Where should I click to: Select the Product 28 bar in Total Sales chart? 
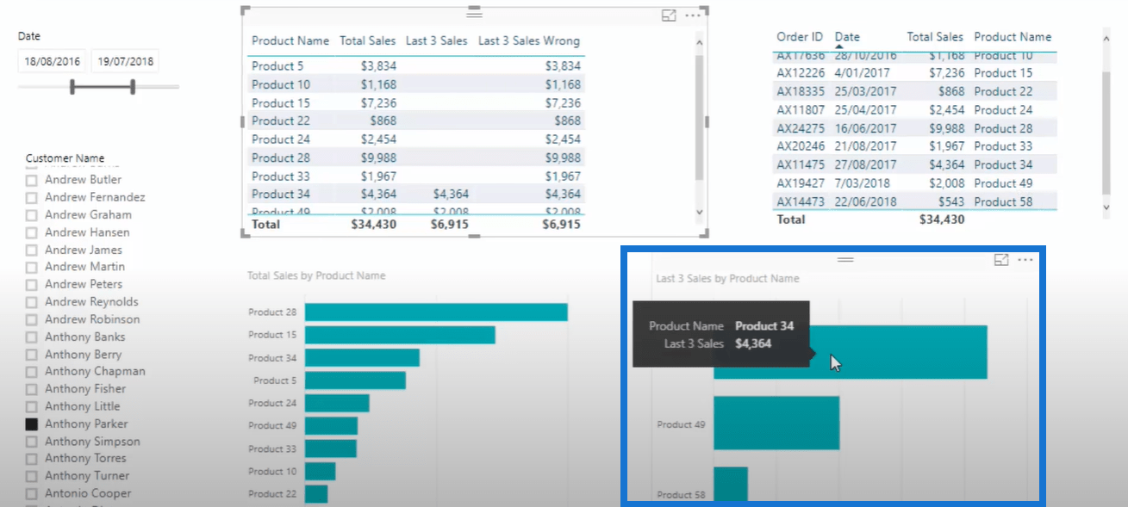436,312
